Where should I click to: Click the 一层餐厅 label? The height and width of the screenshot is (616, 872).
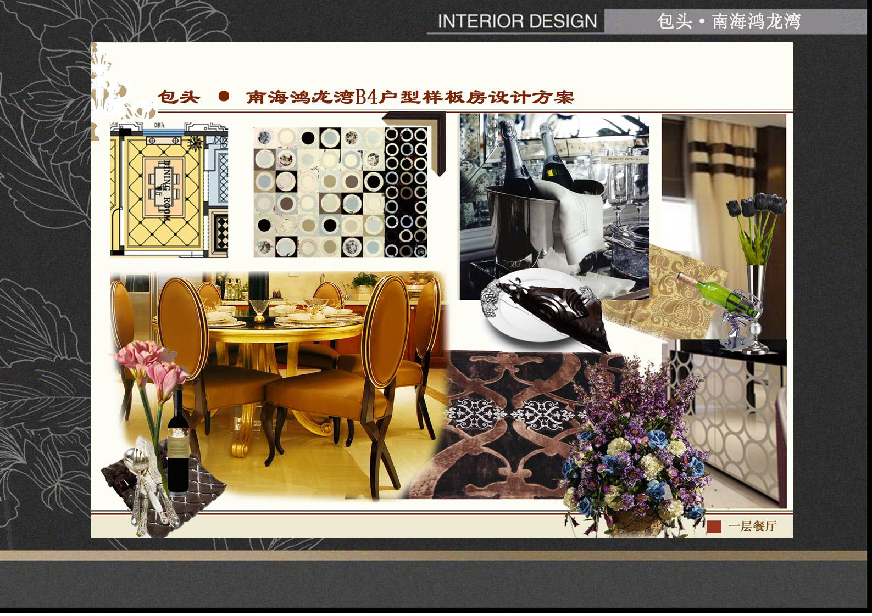752,527
